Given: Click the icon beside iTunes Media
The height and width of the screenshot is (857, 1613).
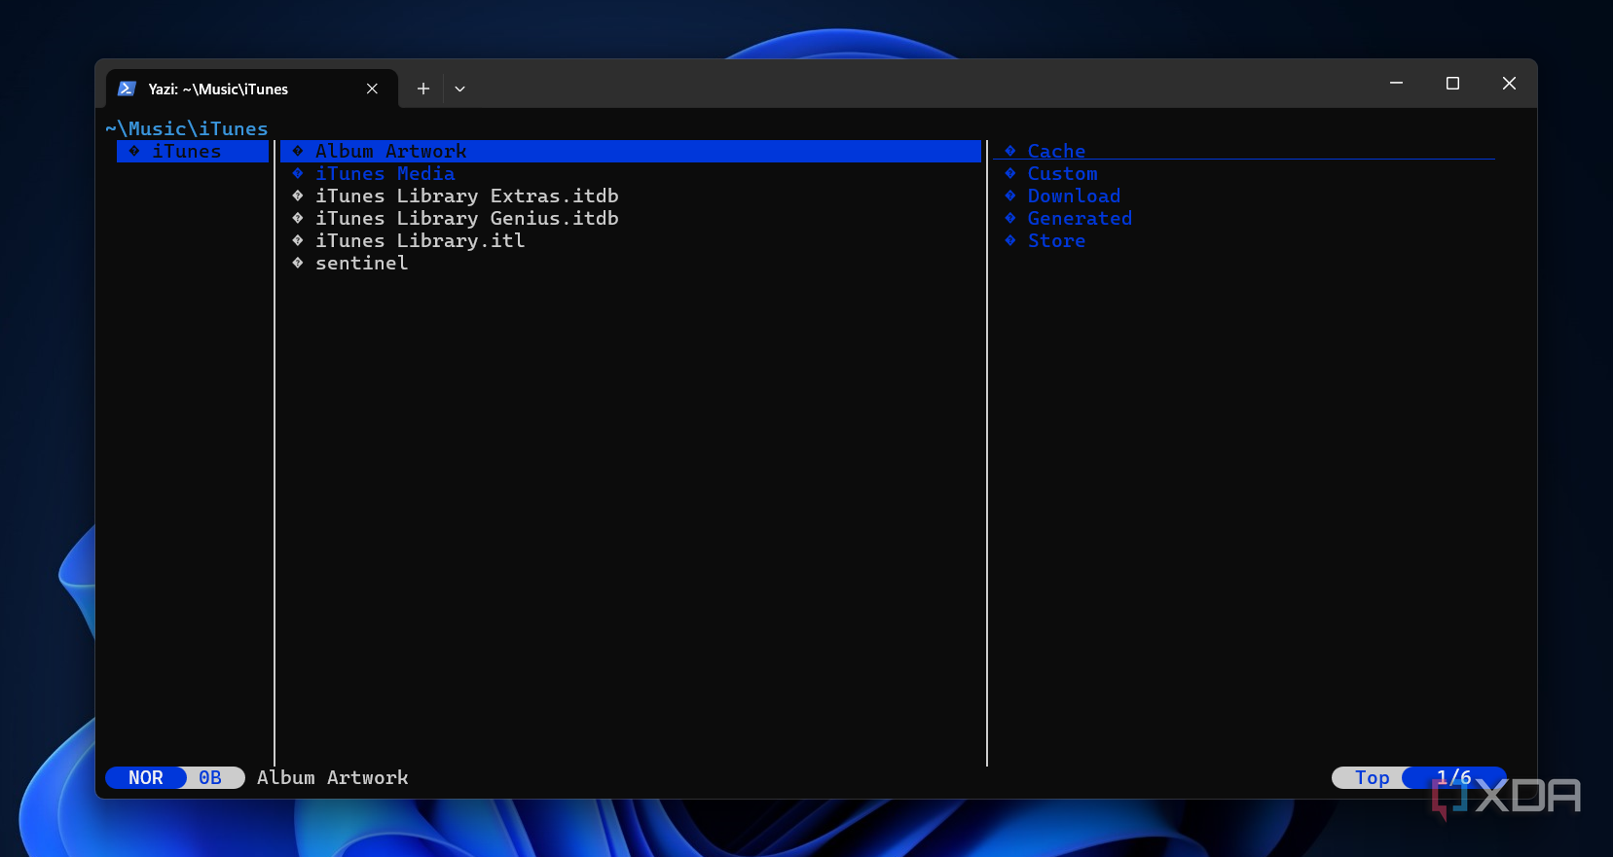Looking at the screenshot, I should (298, 173).
